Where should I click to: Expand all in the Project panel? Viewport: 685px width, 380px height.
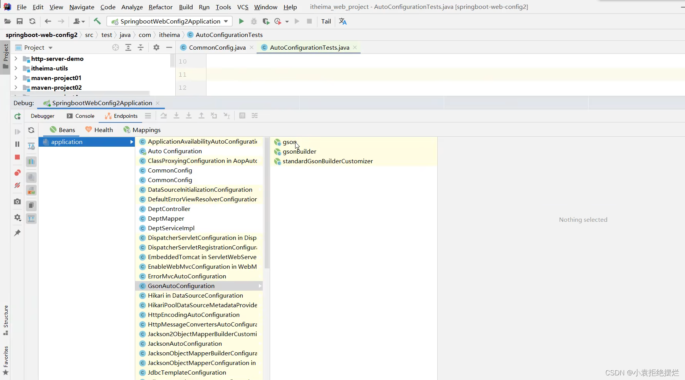[x=128, y=47]
